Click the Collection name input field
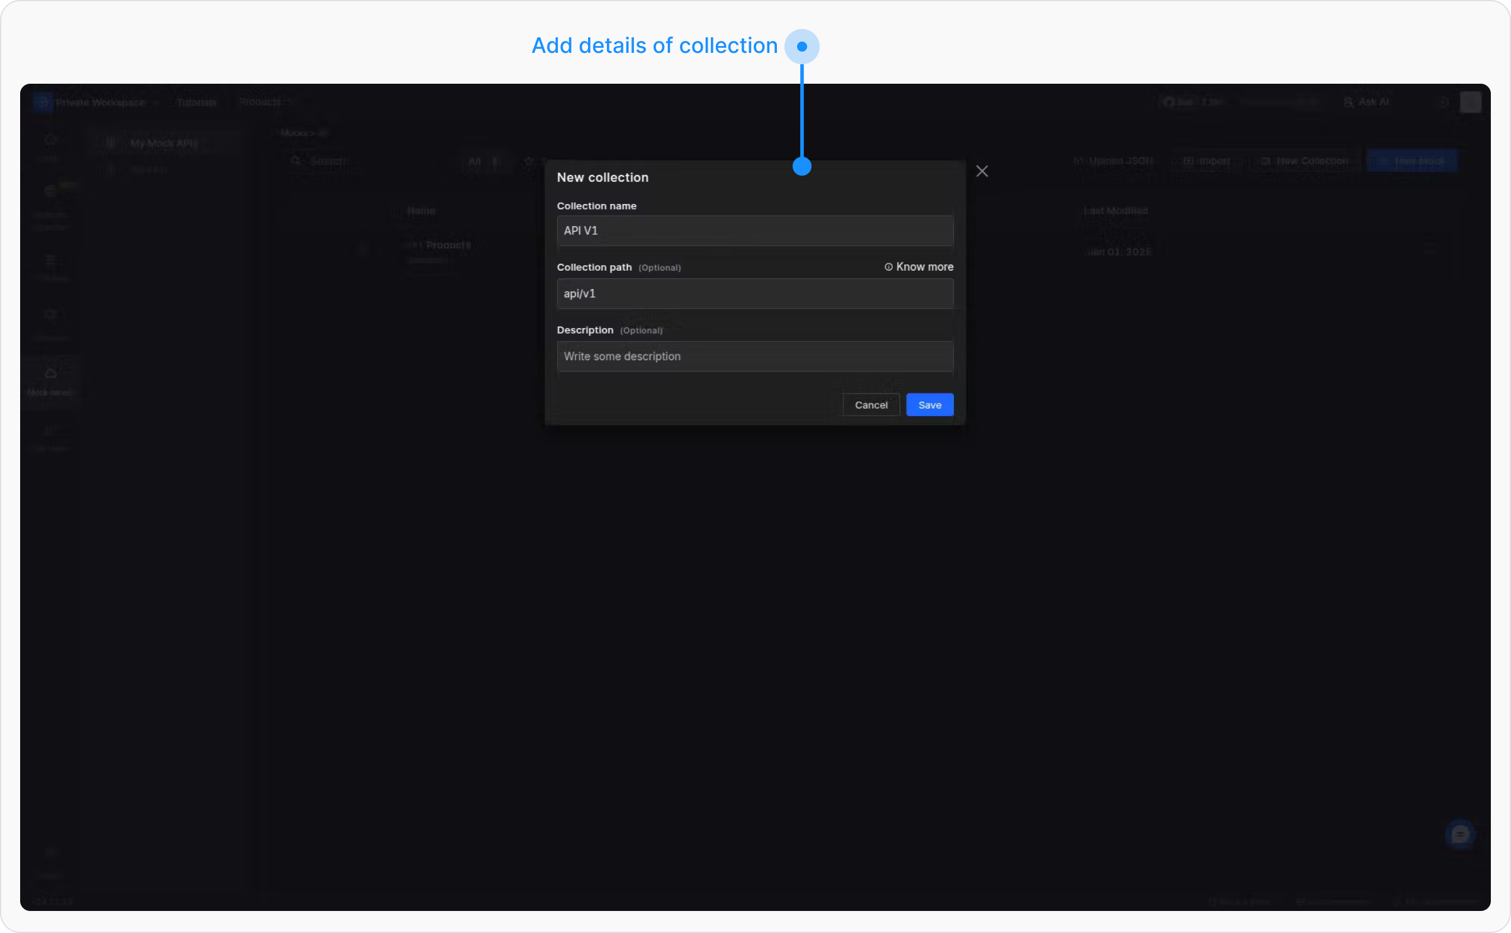 754,230
